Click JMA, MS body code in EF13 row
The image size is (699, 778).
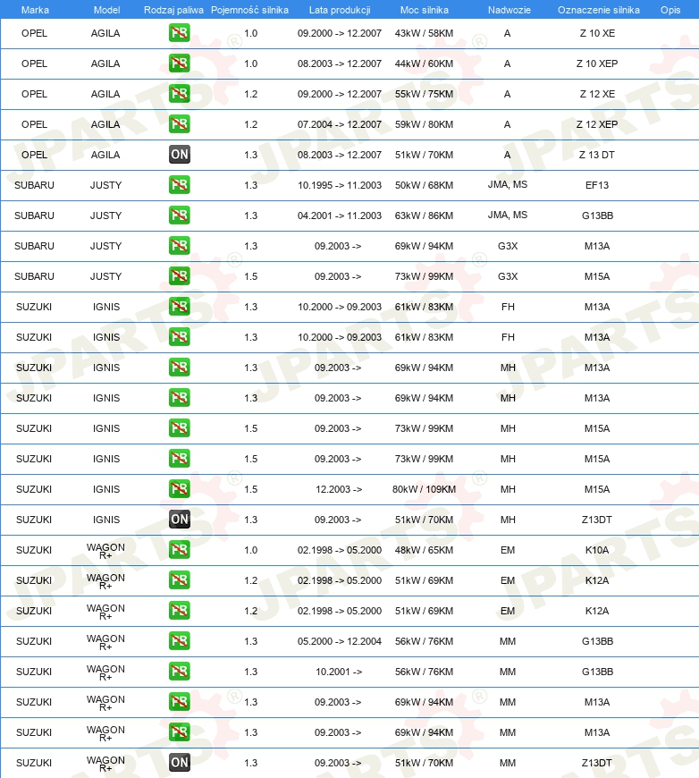[508, 184]
